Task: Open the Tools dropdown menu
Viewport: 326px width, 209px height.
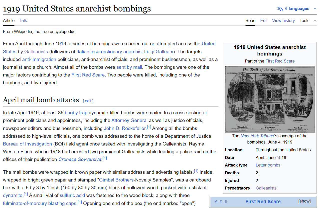Action: (308, 20)
